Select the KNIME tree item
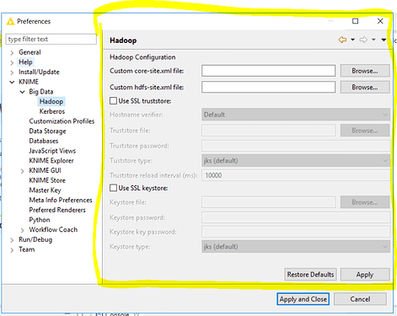The height and width of the screenshot is (316, 397). tap(29, 82)
